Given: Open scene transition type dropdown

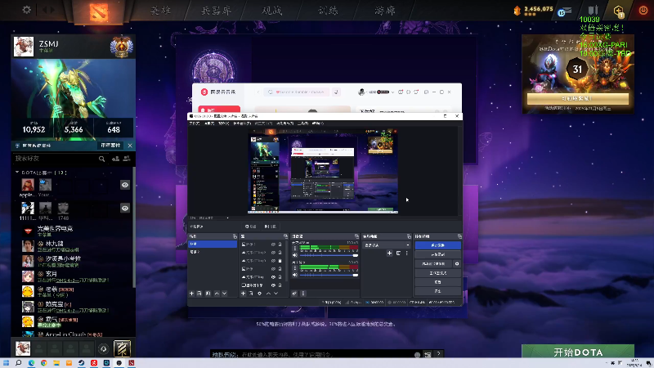Looking at the screenshot, I should tap(386, 245).
